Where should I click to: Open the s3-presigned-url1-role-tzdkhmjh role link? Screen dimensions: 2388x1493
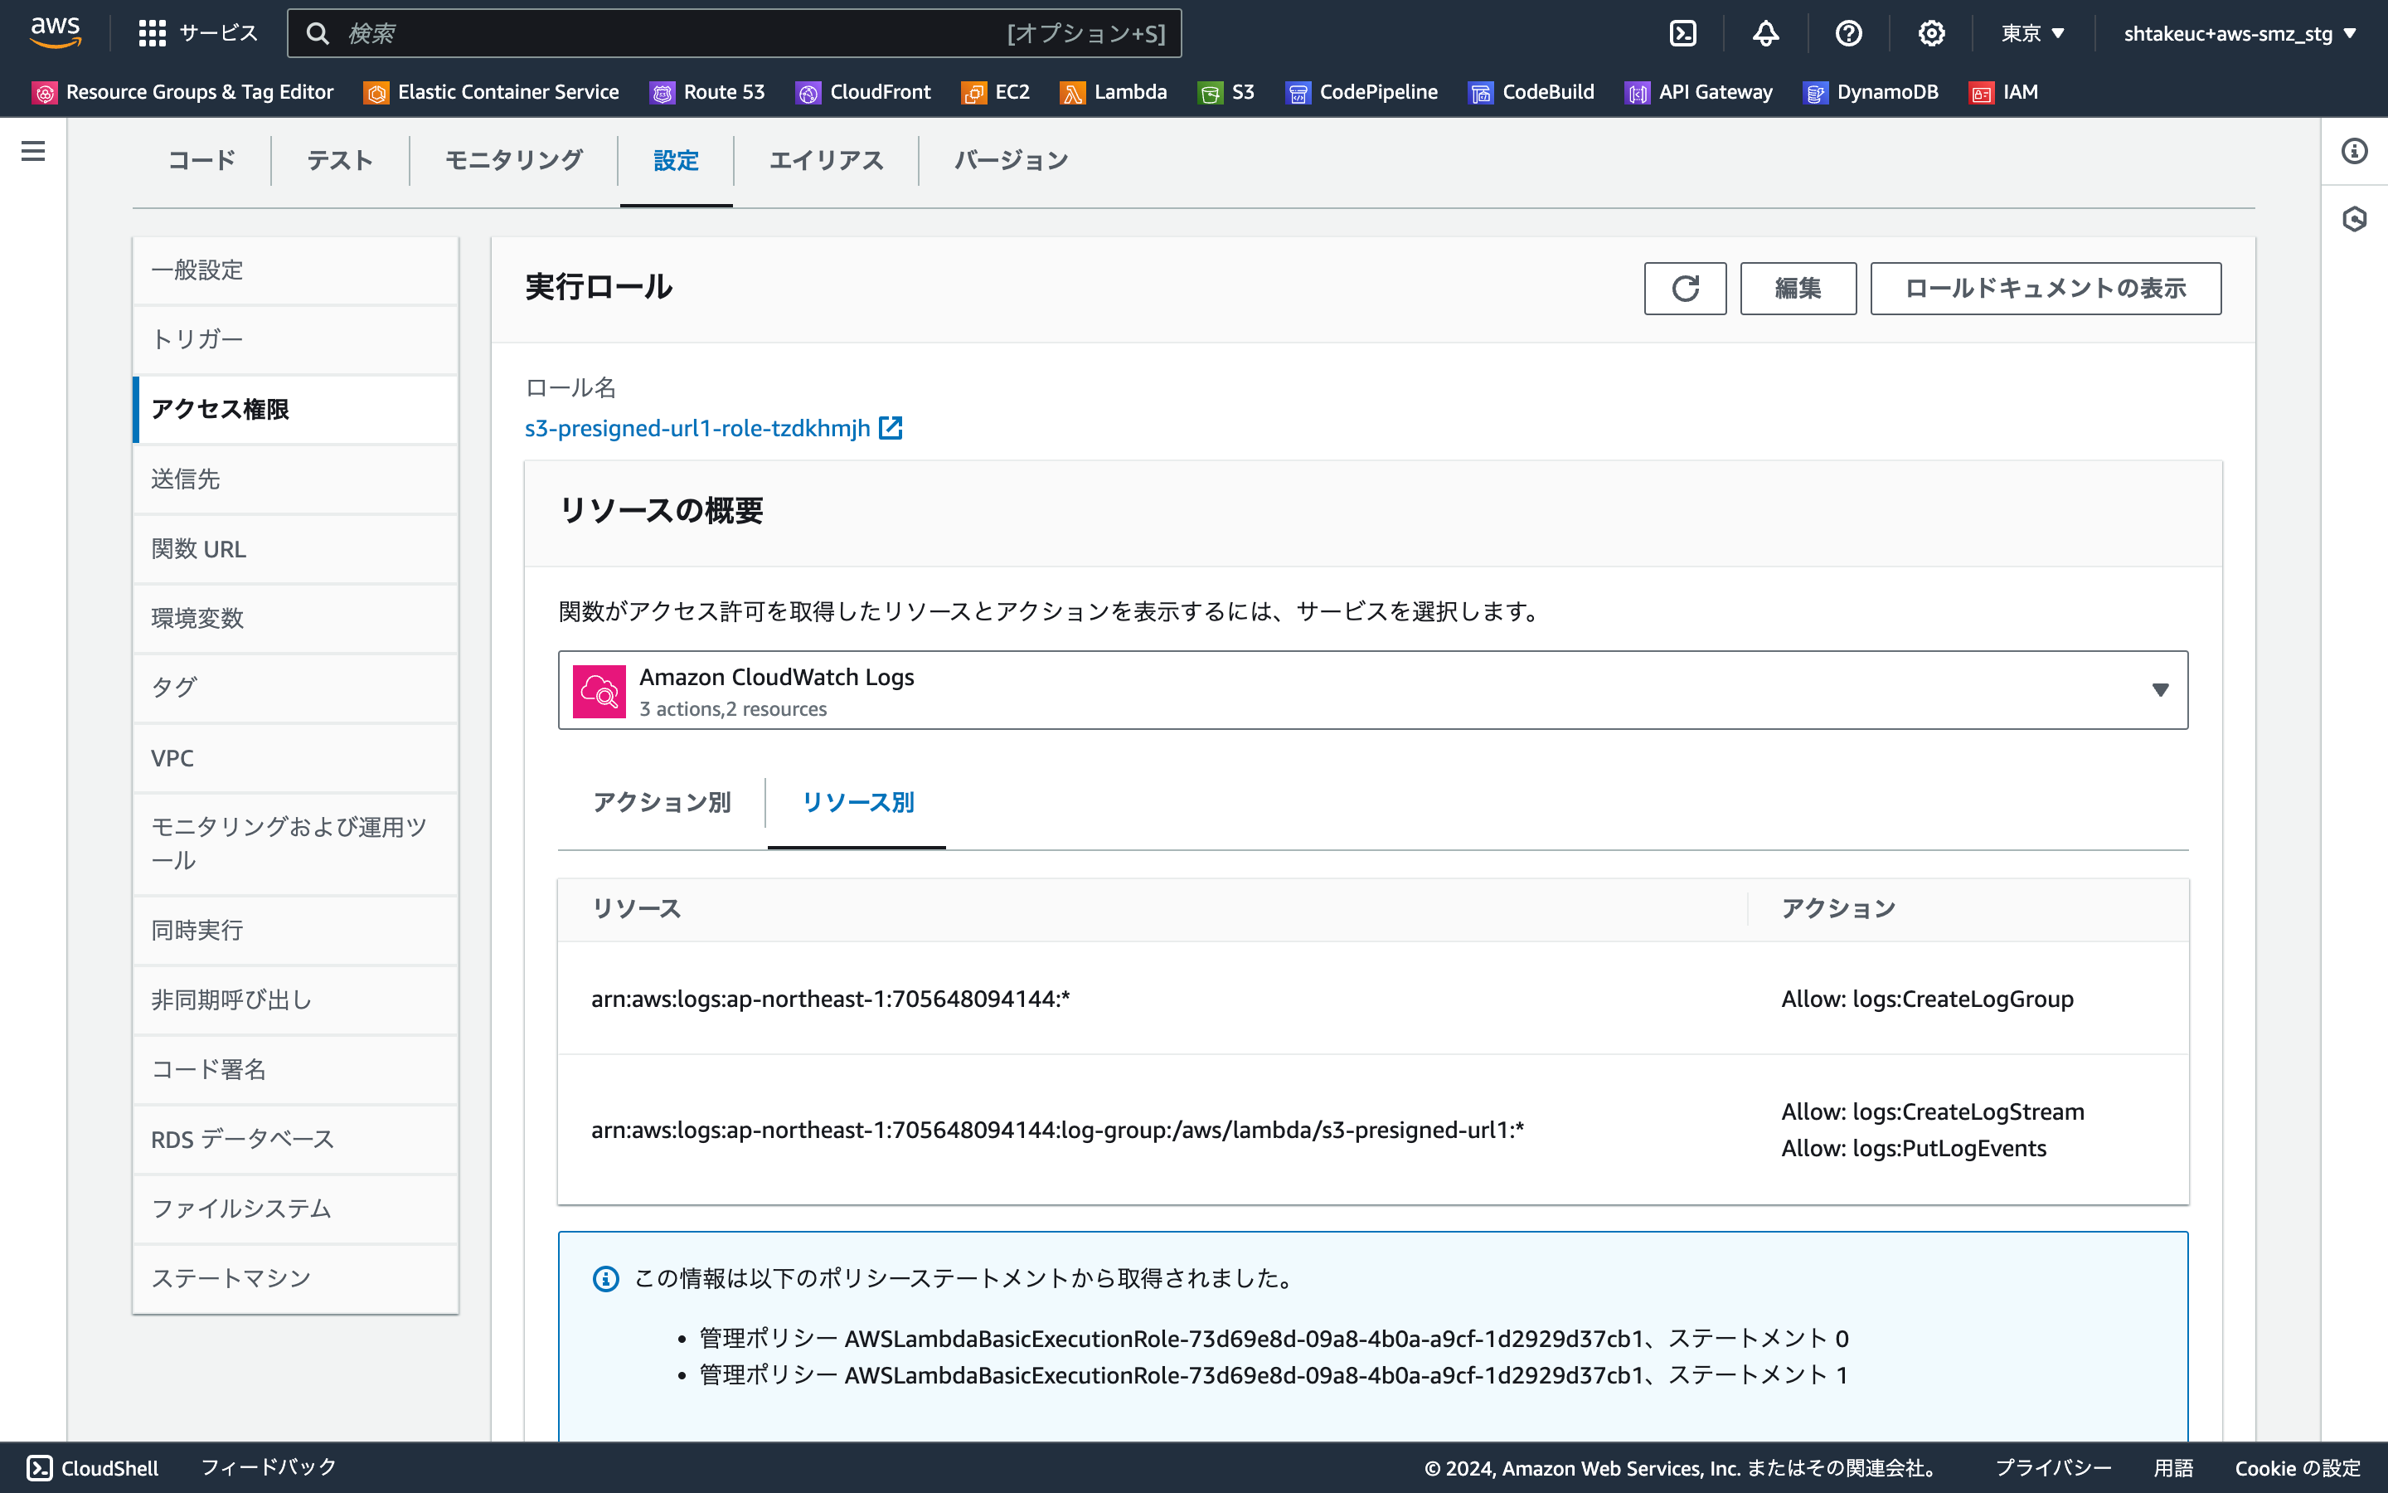(x=699, y=427)
